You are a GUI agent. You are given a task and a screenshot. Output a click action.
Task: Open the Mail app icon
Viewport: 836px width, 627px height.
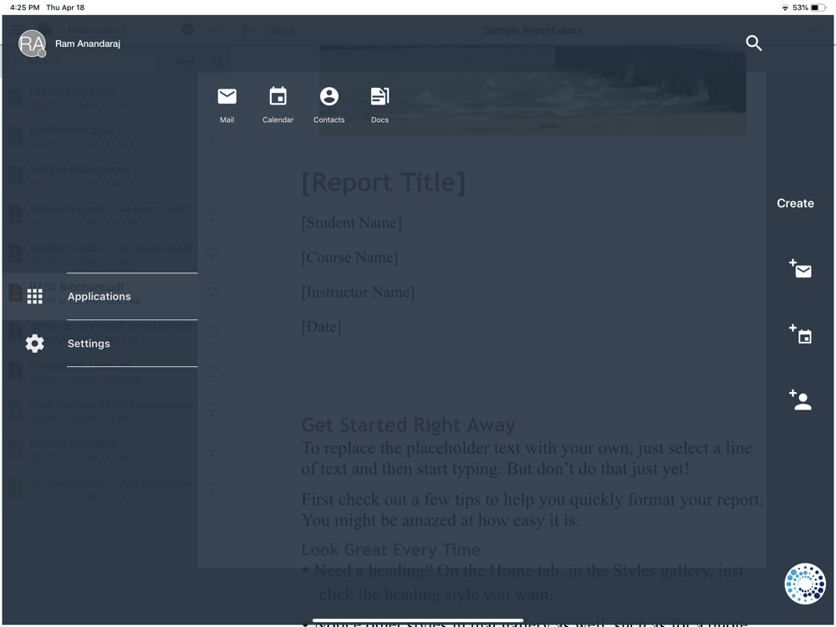[x=227, y=96]
